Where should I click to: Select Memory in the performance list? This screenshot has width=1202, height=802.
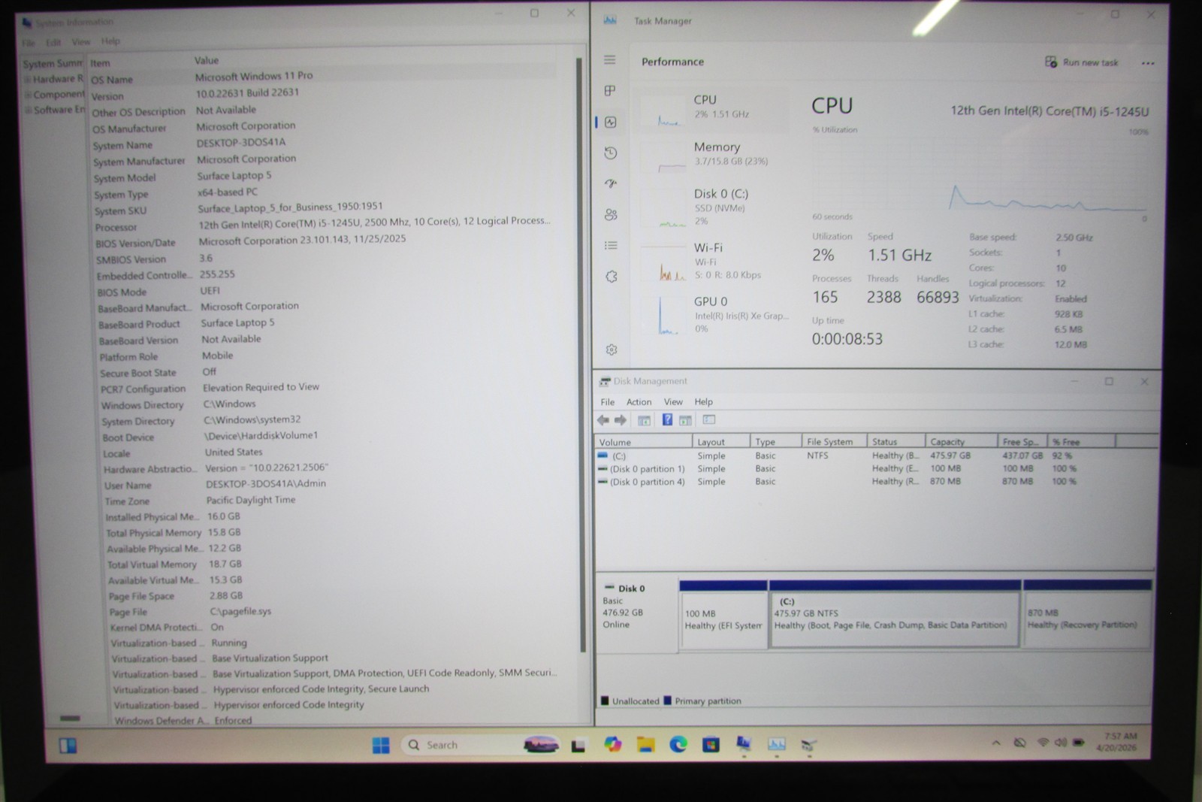pos(712,154)
